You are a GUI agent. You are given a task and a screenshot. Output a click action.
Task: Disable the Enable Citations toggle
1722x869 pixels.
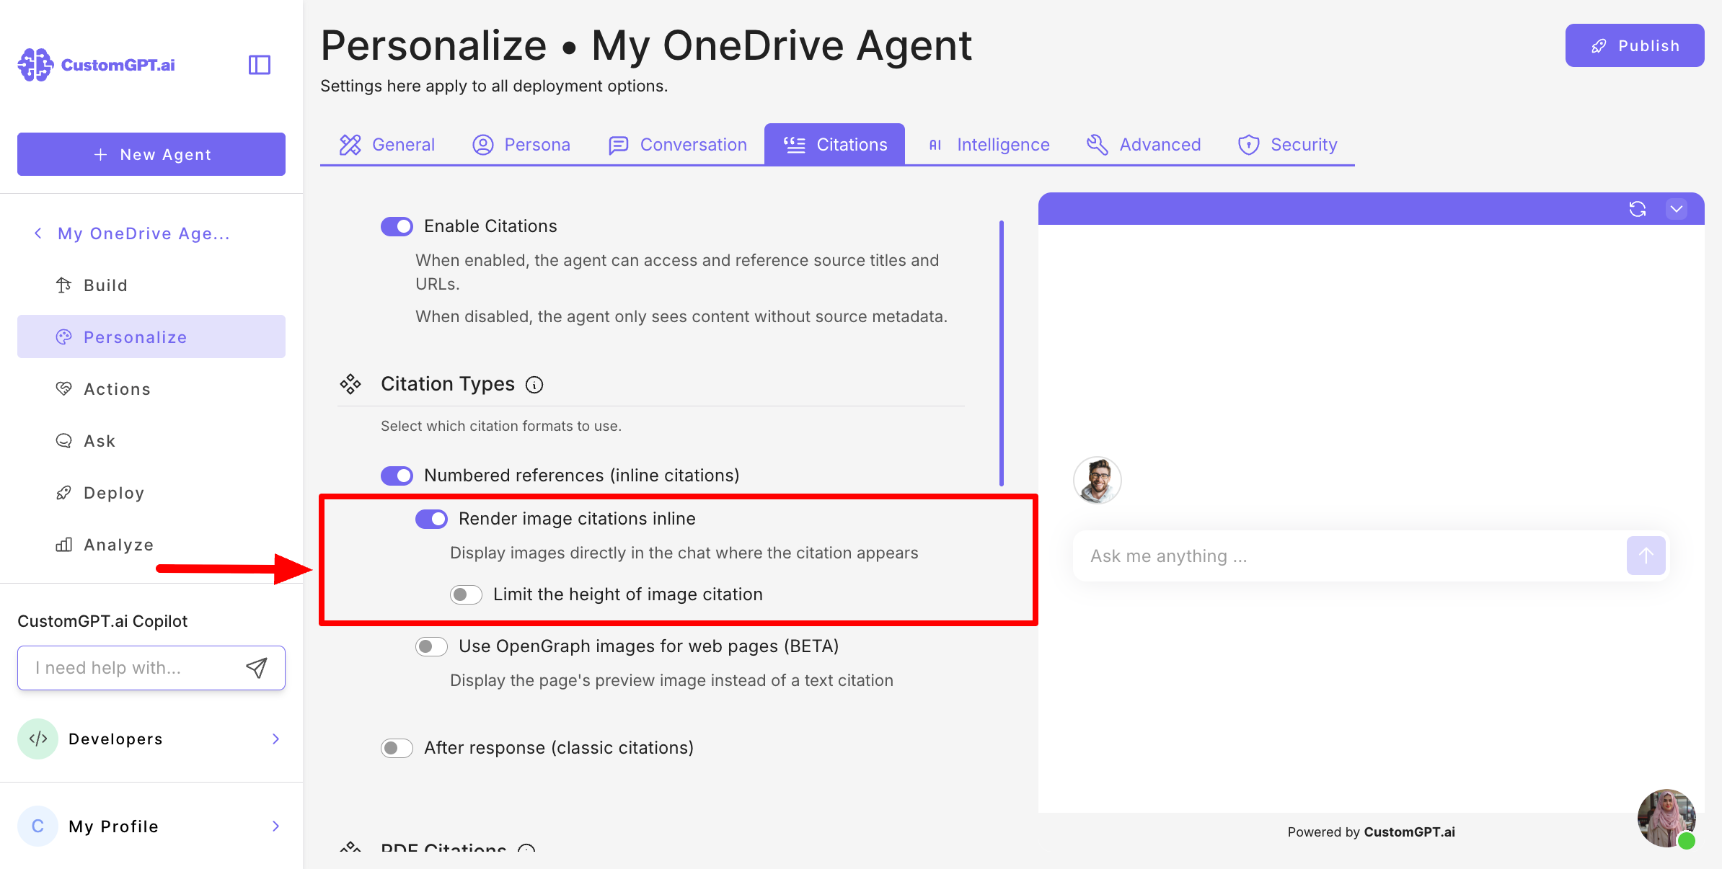click(x=397, y=226)
